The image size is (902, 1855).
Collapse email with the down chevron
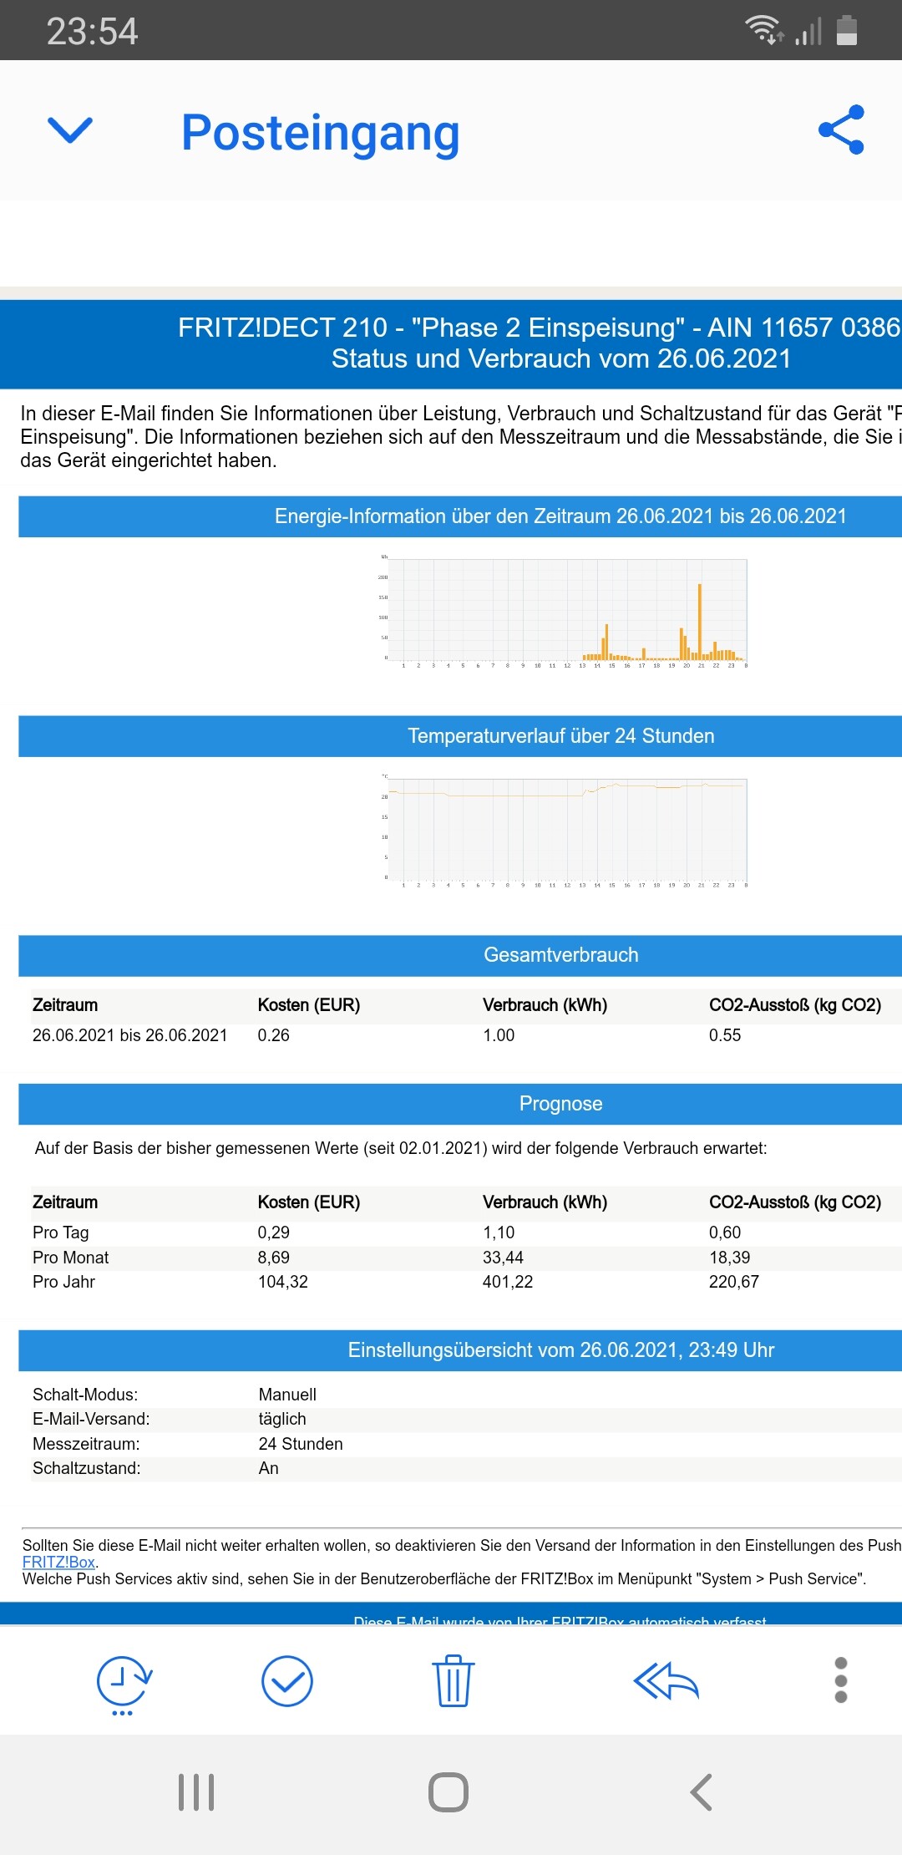pyautogui.click(x=70, y=130)
